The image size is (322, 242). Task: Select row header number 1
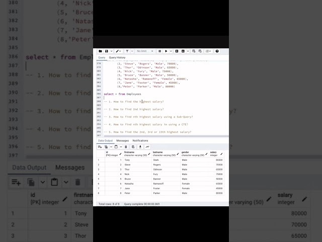pyautogui.click(x=101, y=160)
